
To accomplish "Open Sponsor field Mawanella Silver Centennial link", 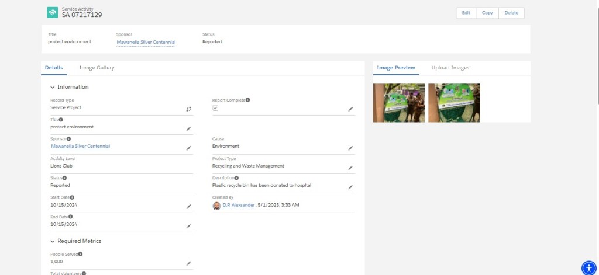I will pyautogui.click(x=81, y=146).
